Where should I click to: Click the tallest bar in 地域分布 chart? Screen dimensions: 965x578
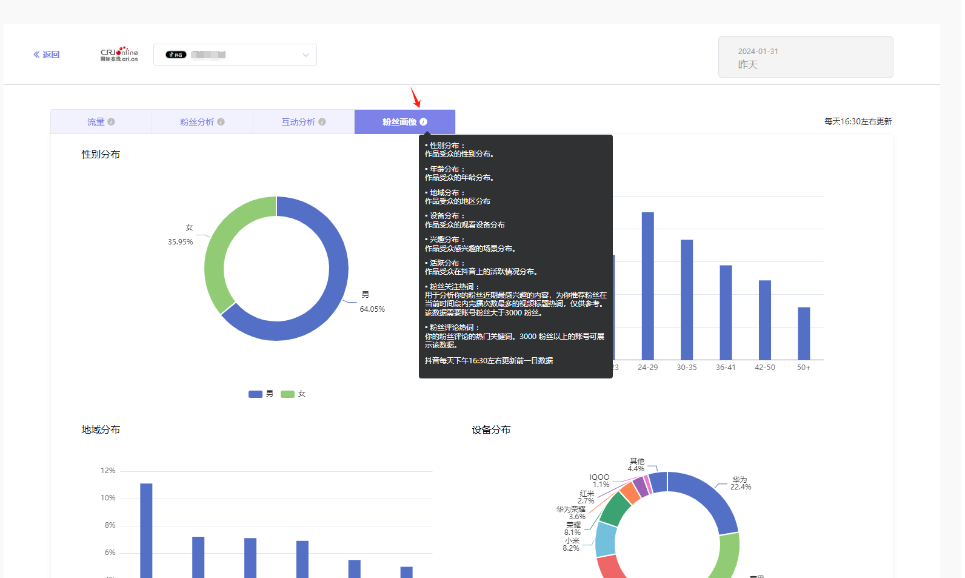pyautogui.click(x=146, y=531)
